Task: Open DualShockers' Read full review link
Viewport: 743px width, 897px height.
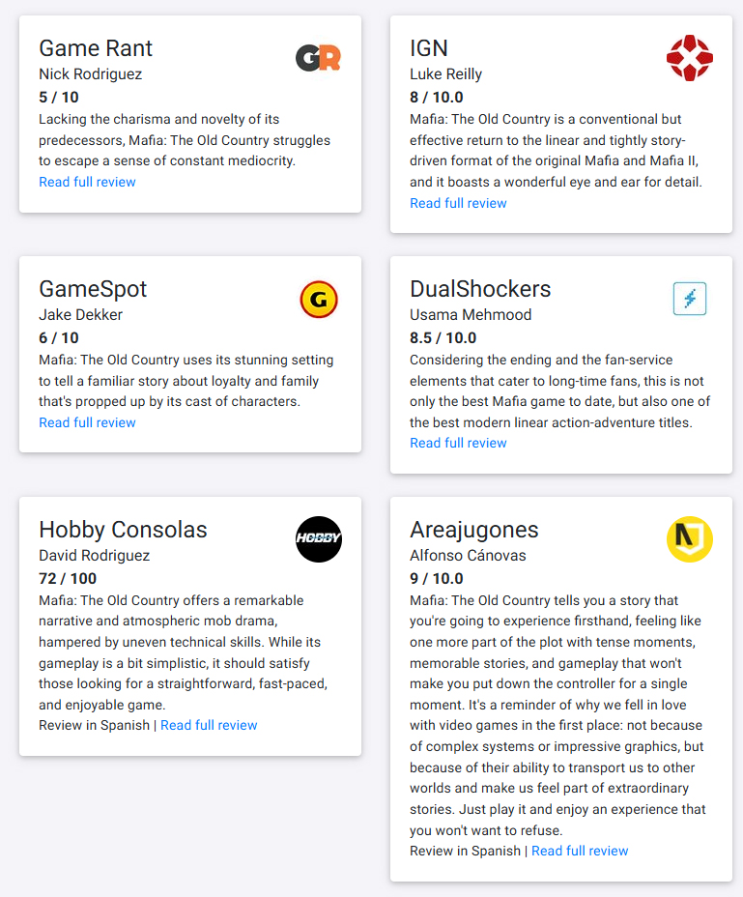Action: 458,443
